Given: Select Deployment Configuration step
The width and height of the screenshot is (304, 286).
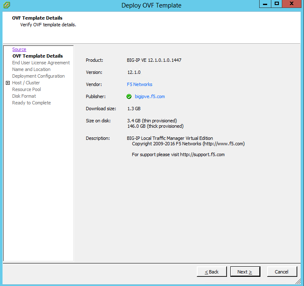Looking at the screenshot, I should [39, 76].
